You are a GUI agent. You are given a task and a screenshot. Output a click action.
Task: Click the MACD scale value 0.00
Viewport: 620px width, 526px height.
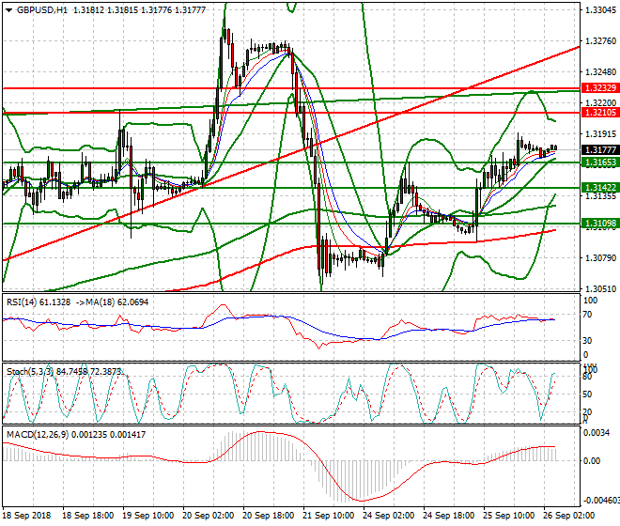[x=592, y=461]
